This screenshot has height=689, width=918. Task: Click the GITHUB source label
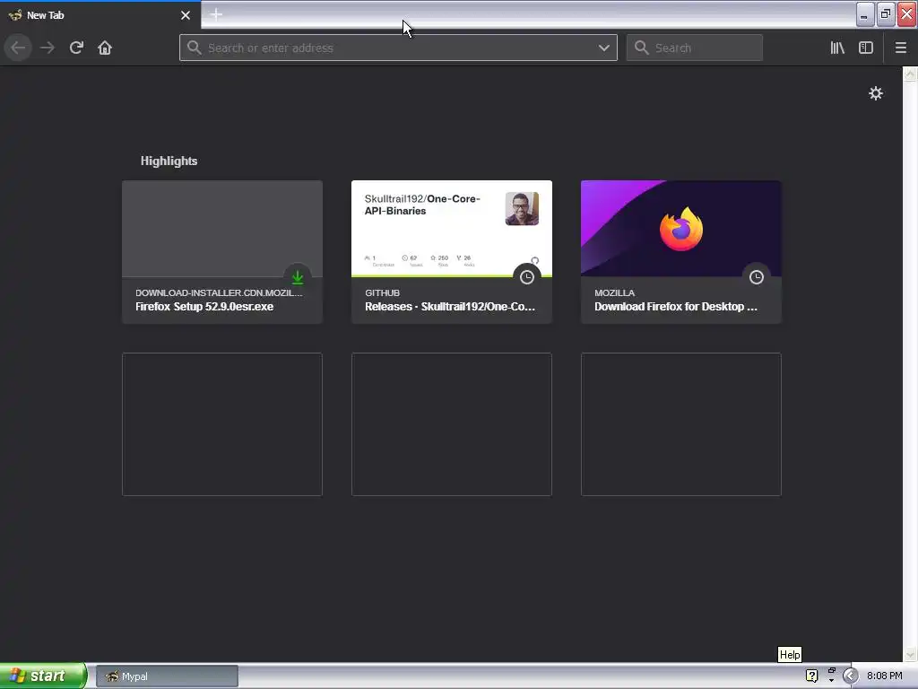[x=382, y=293]
